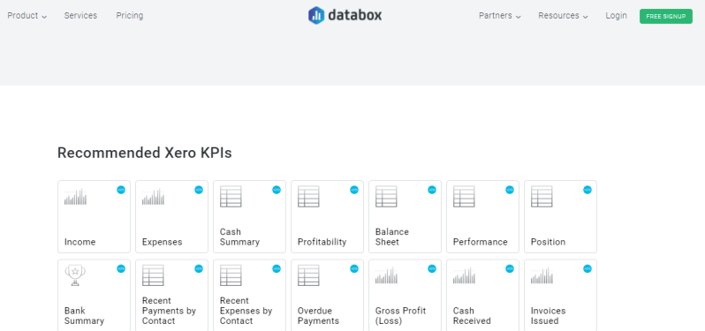
Task: Select the Recent Payments by Contact label
Action: pos(169,311)
